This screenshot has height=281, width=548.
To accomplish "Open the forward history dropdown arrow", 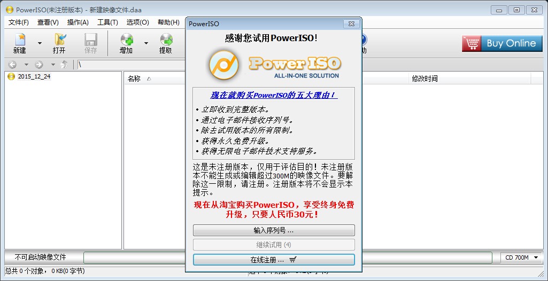I will 53,65.
